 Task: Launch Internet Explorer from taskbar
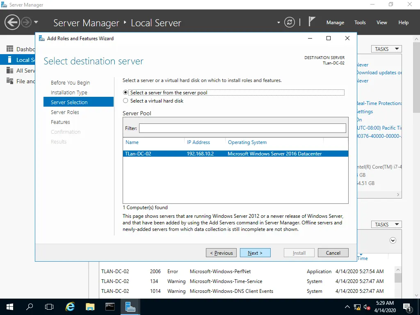[x=70, y=307]
